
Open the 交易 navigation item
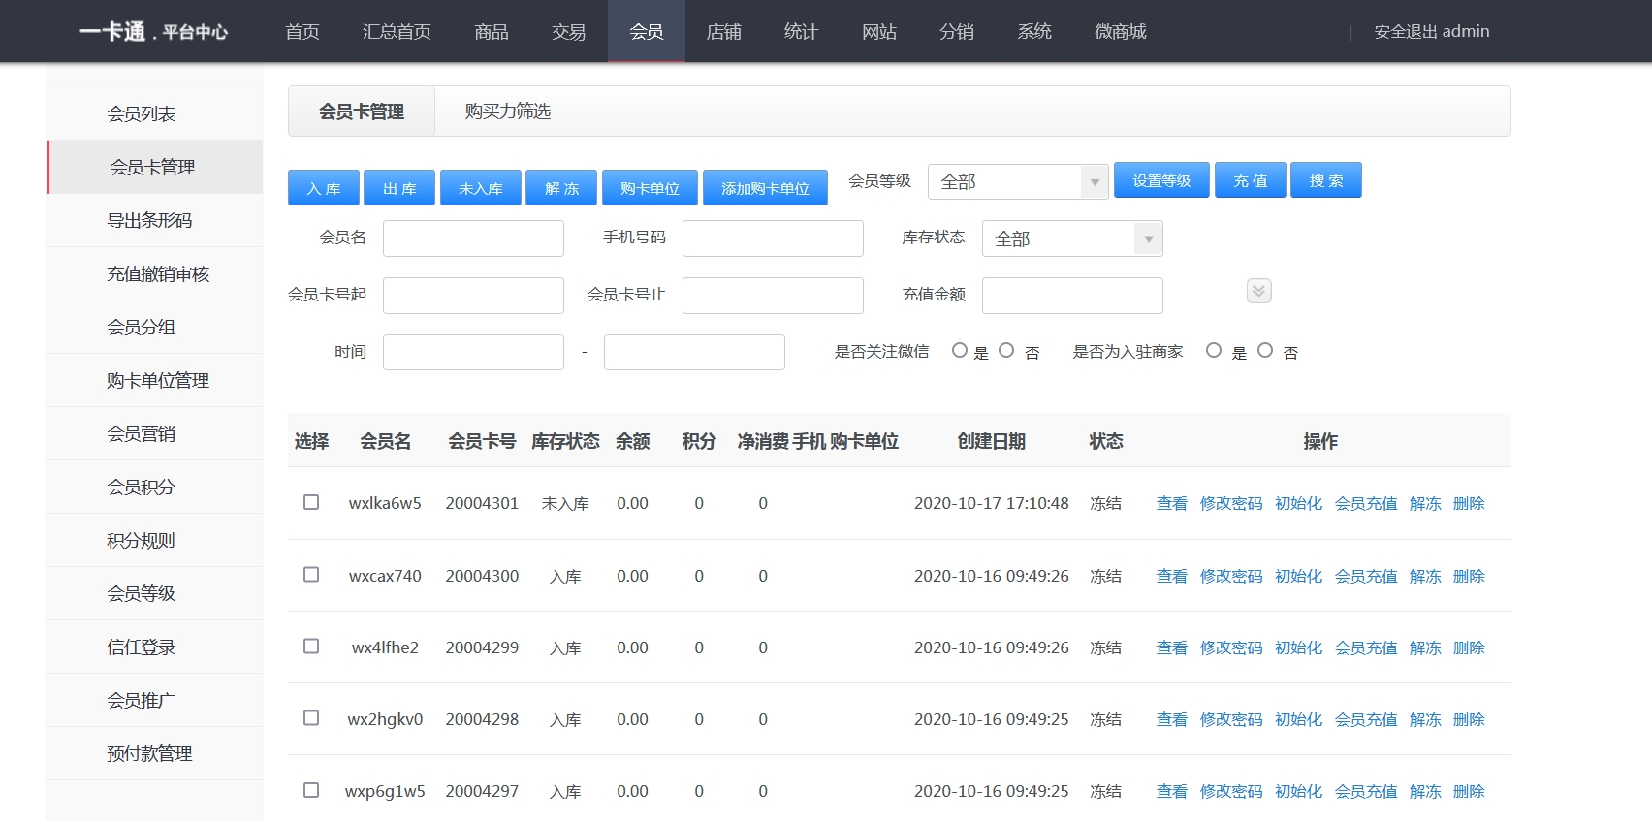(x=569, y=31)
